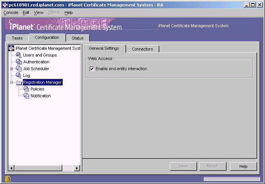Open the View menu
The image size is (265, 184).
[x=39, y=13]
